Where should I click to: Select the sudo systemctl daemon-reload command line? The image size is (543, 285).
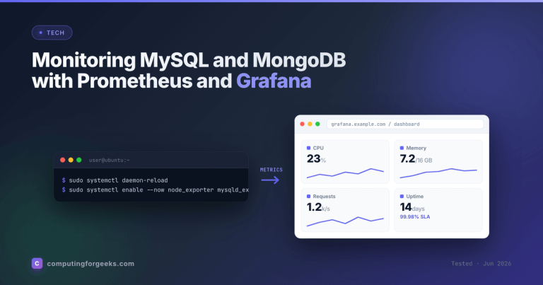(x=115, y=180)
